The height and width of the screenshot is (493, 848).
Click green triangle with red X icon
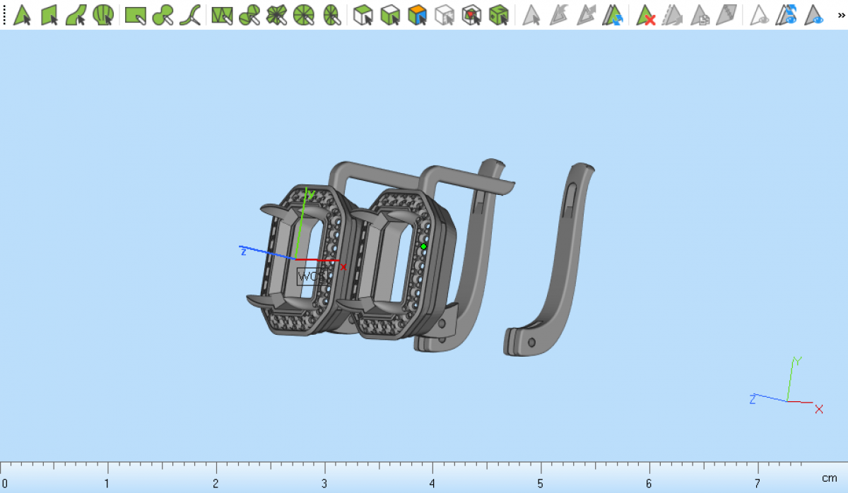(646, 15)
